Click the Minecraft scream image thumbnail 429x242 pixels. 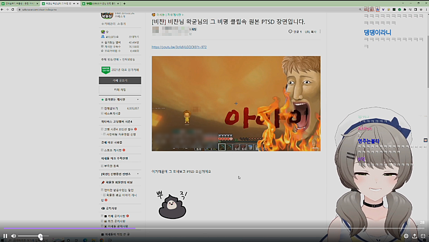coord(236,104)
